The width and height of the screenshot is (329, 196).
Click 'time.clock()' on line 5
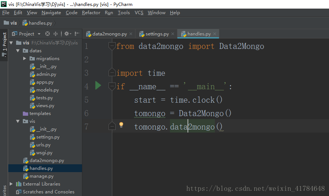(196, 100)
